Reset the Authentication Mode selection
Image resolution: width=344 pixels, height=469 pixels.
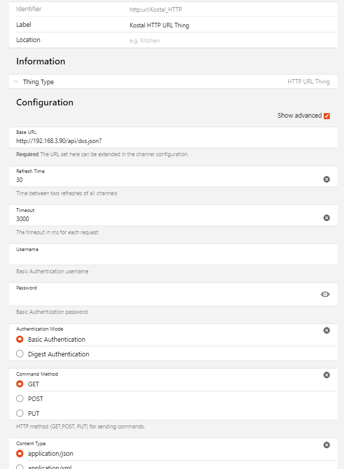[326, 330]
